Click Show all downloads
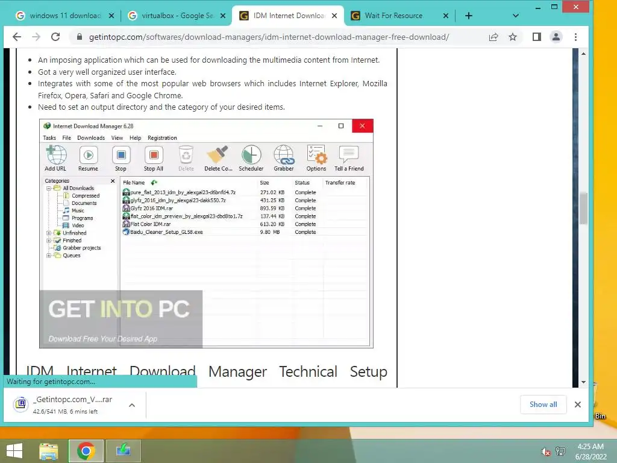 (x=543, y=405)
